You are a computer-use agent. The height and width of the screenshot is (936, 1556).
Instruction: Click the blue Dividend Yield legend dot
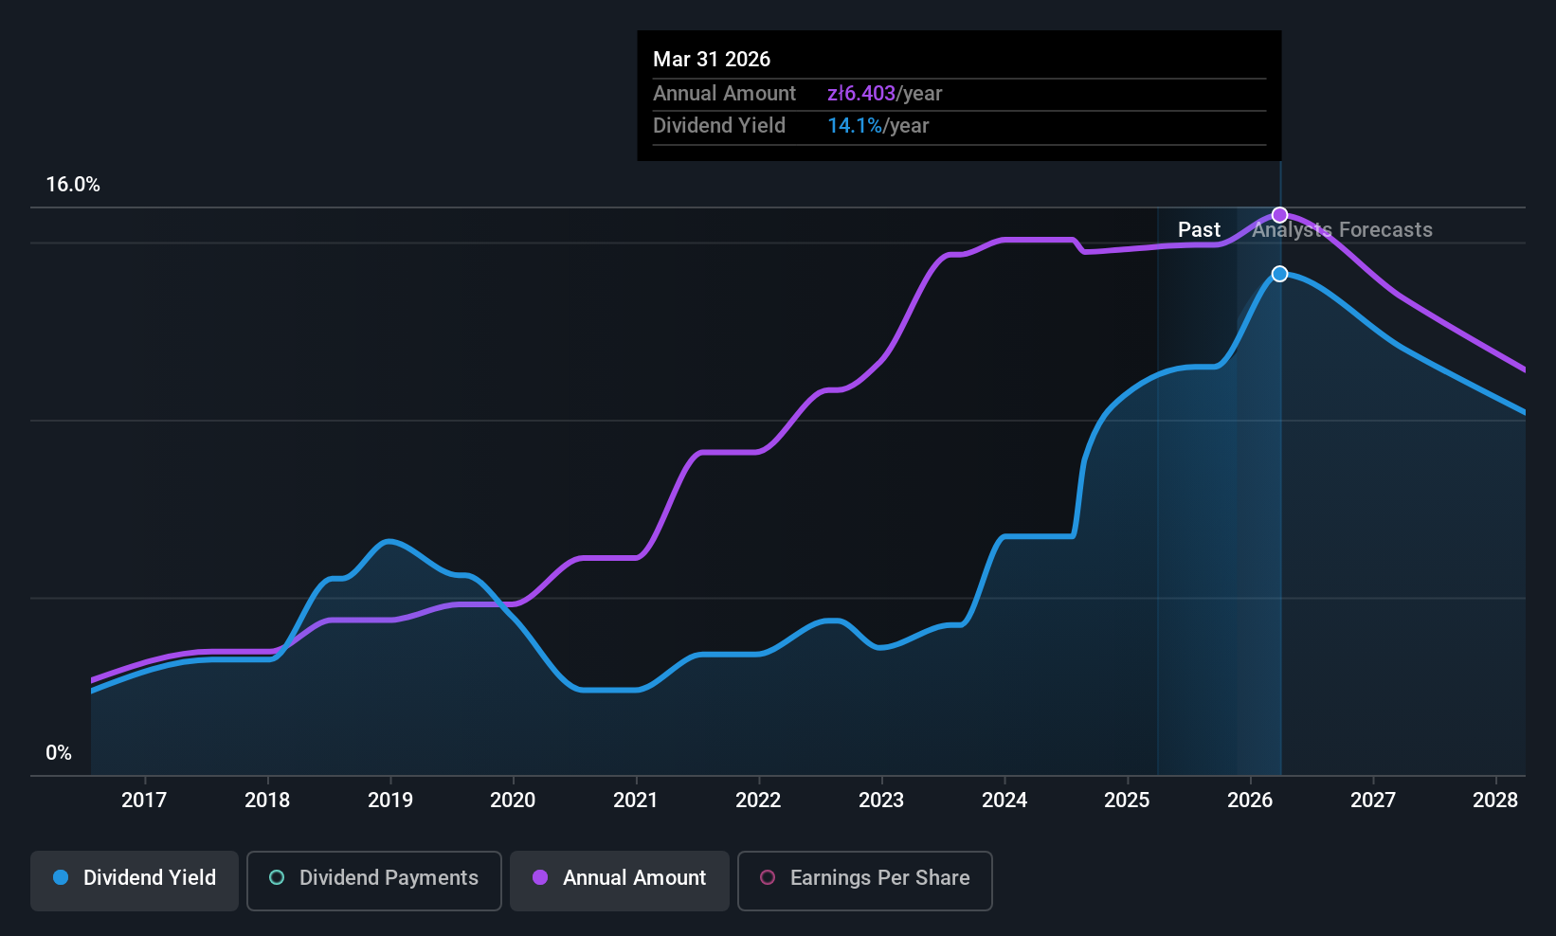click(x=60, y=879)
